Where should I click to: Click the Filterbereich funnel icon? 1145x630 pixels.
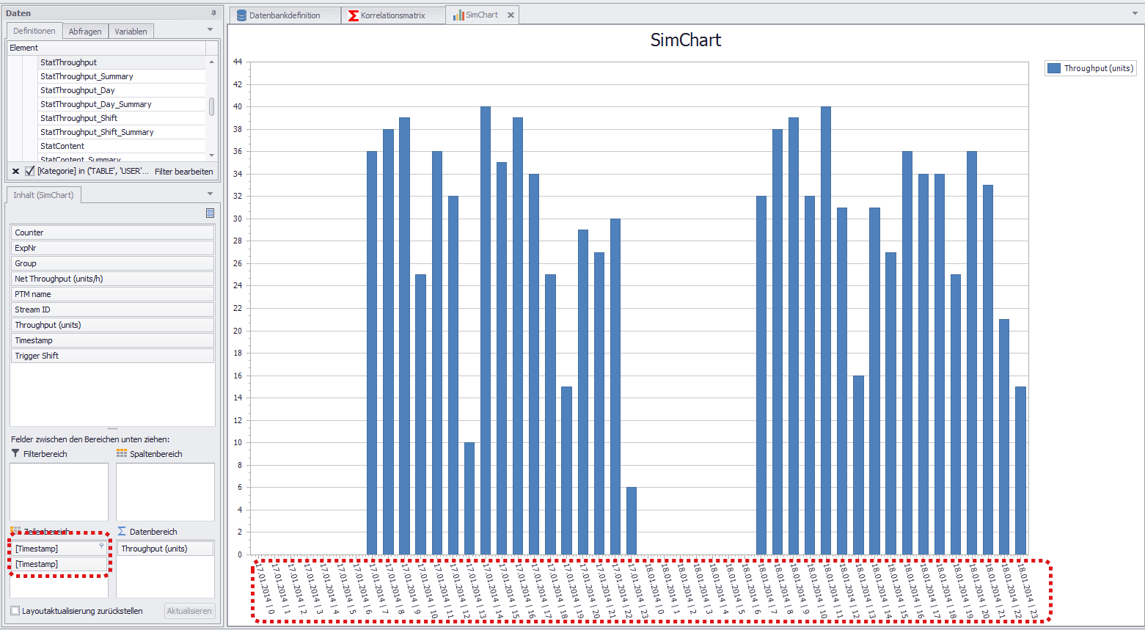(x=15, y=454)
